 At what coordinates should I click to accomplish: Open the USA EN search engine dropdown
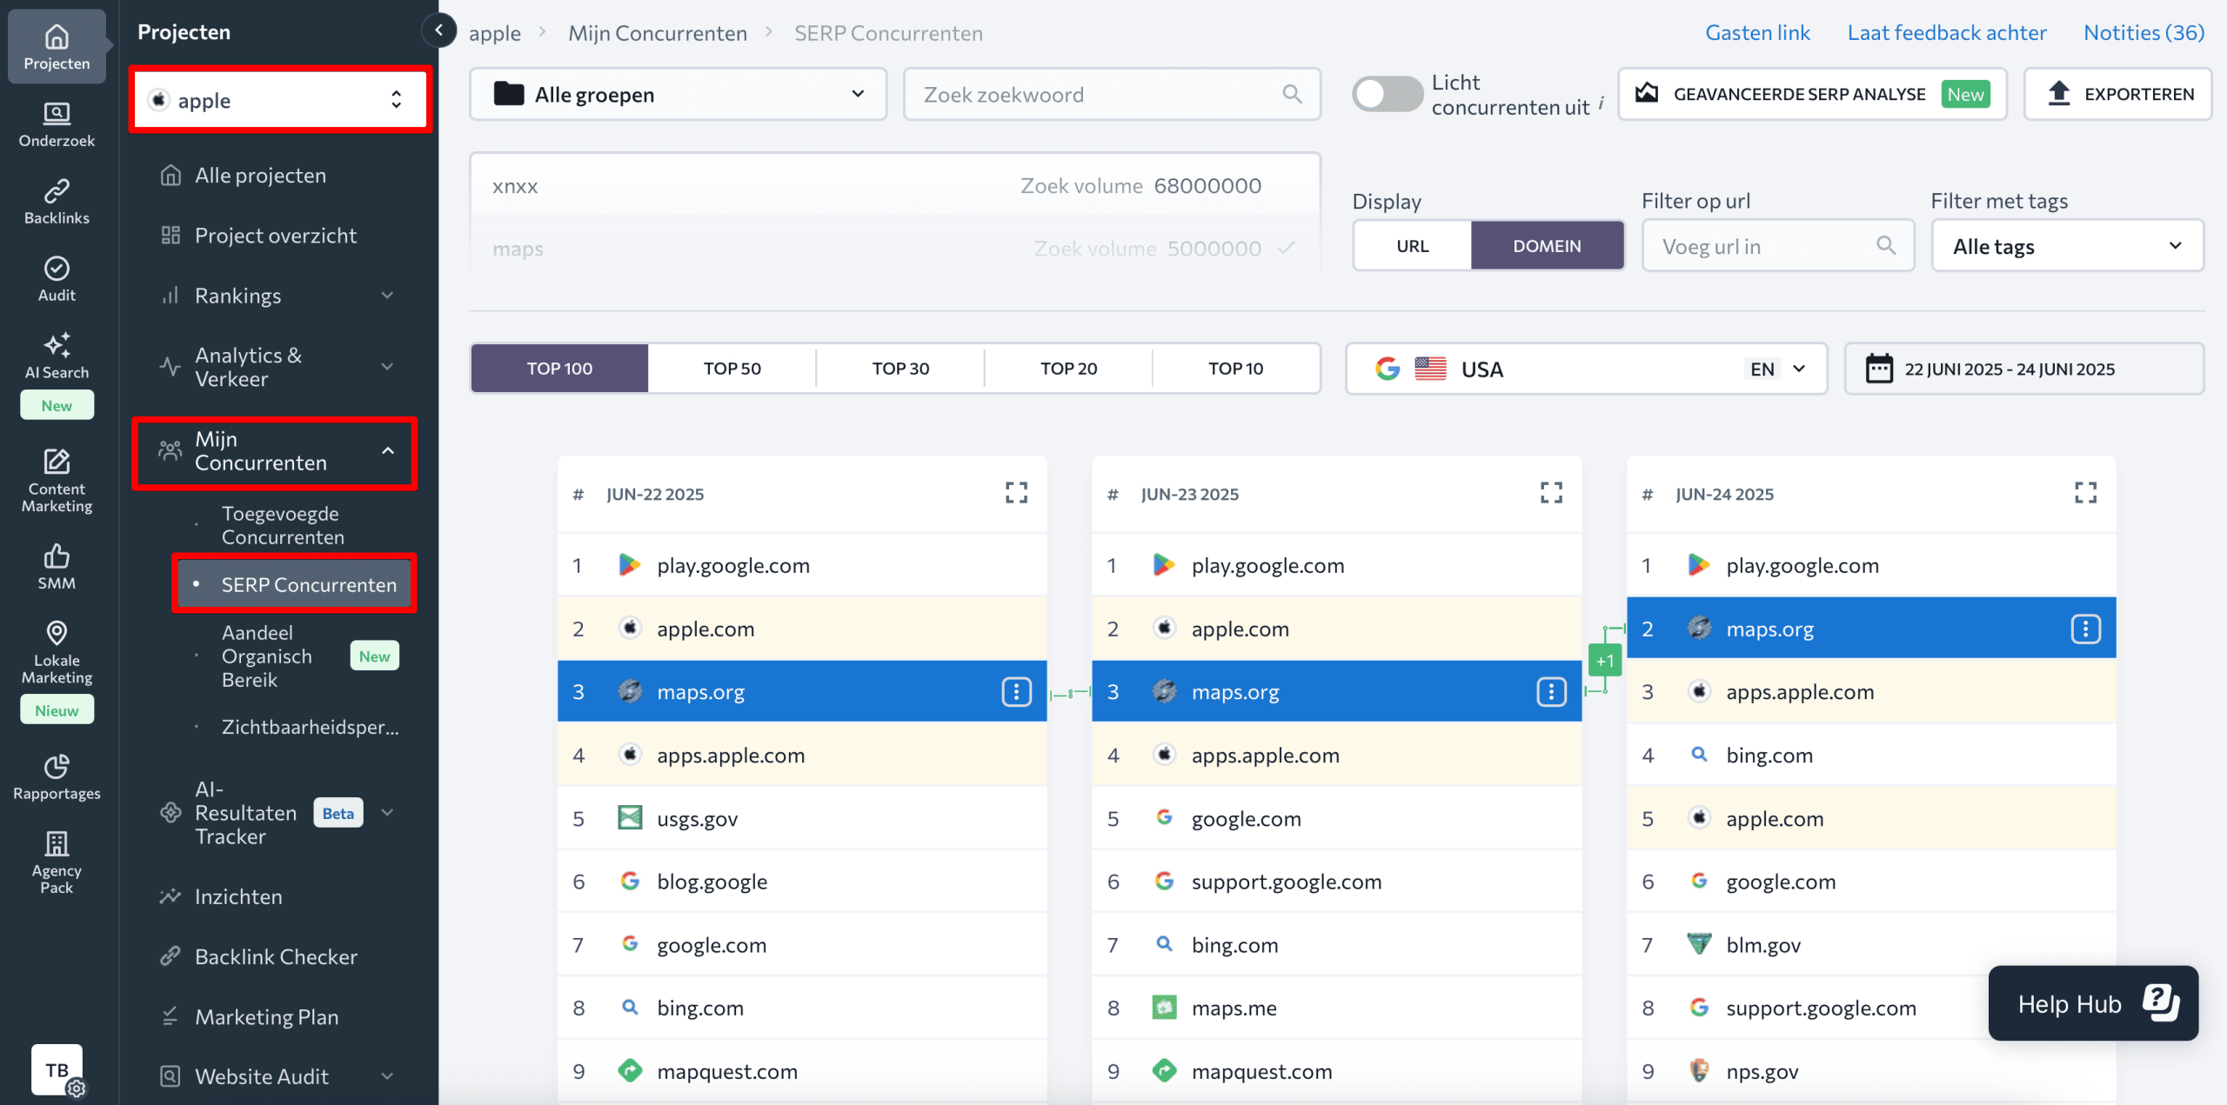coord(1586,369)
